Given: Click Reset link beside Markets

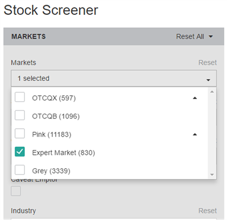Looking at the screenshot, I should point(208,63).
